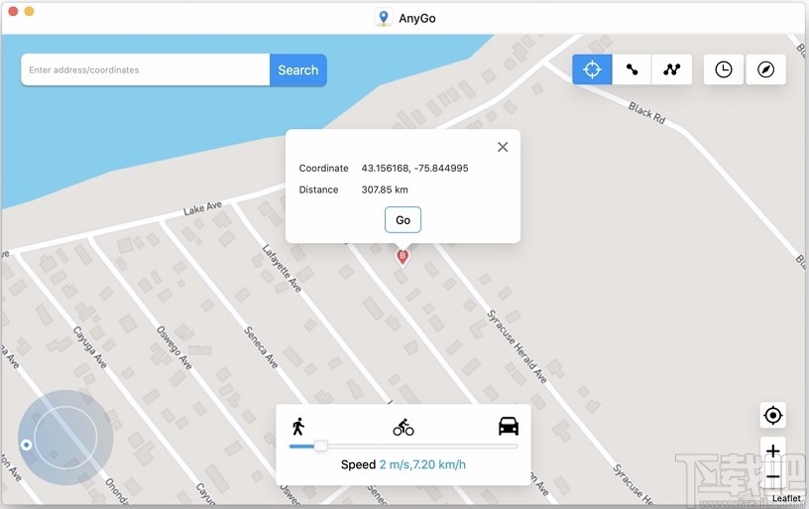Choose the multi-spot route mode icon
809x509 pixels.
coord(672,69)
